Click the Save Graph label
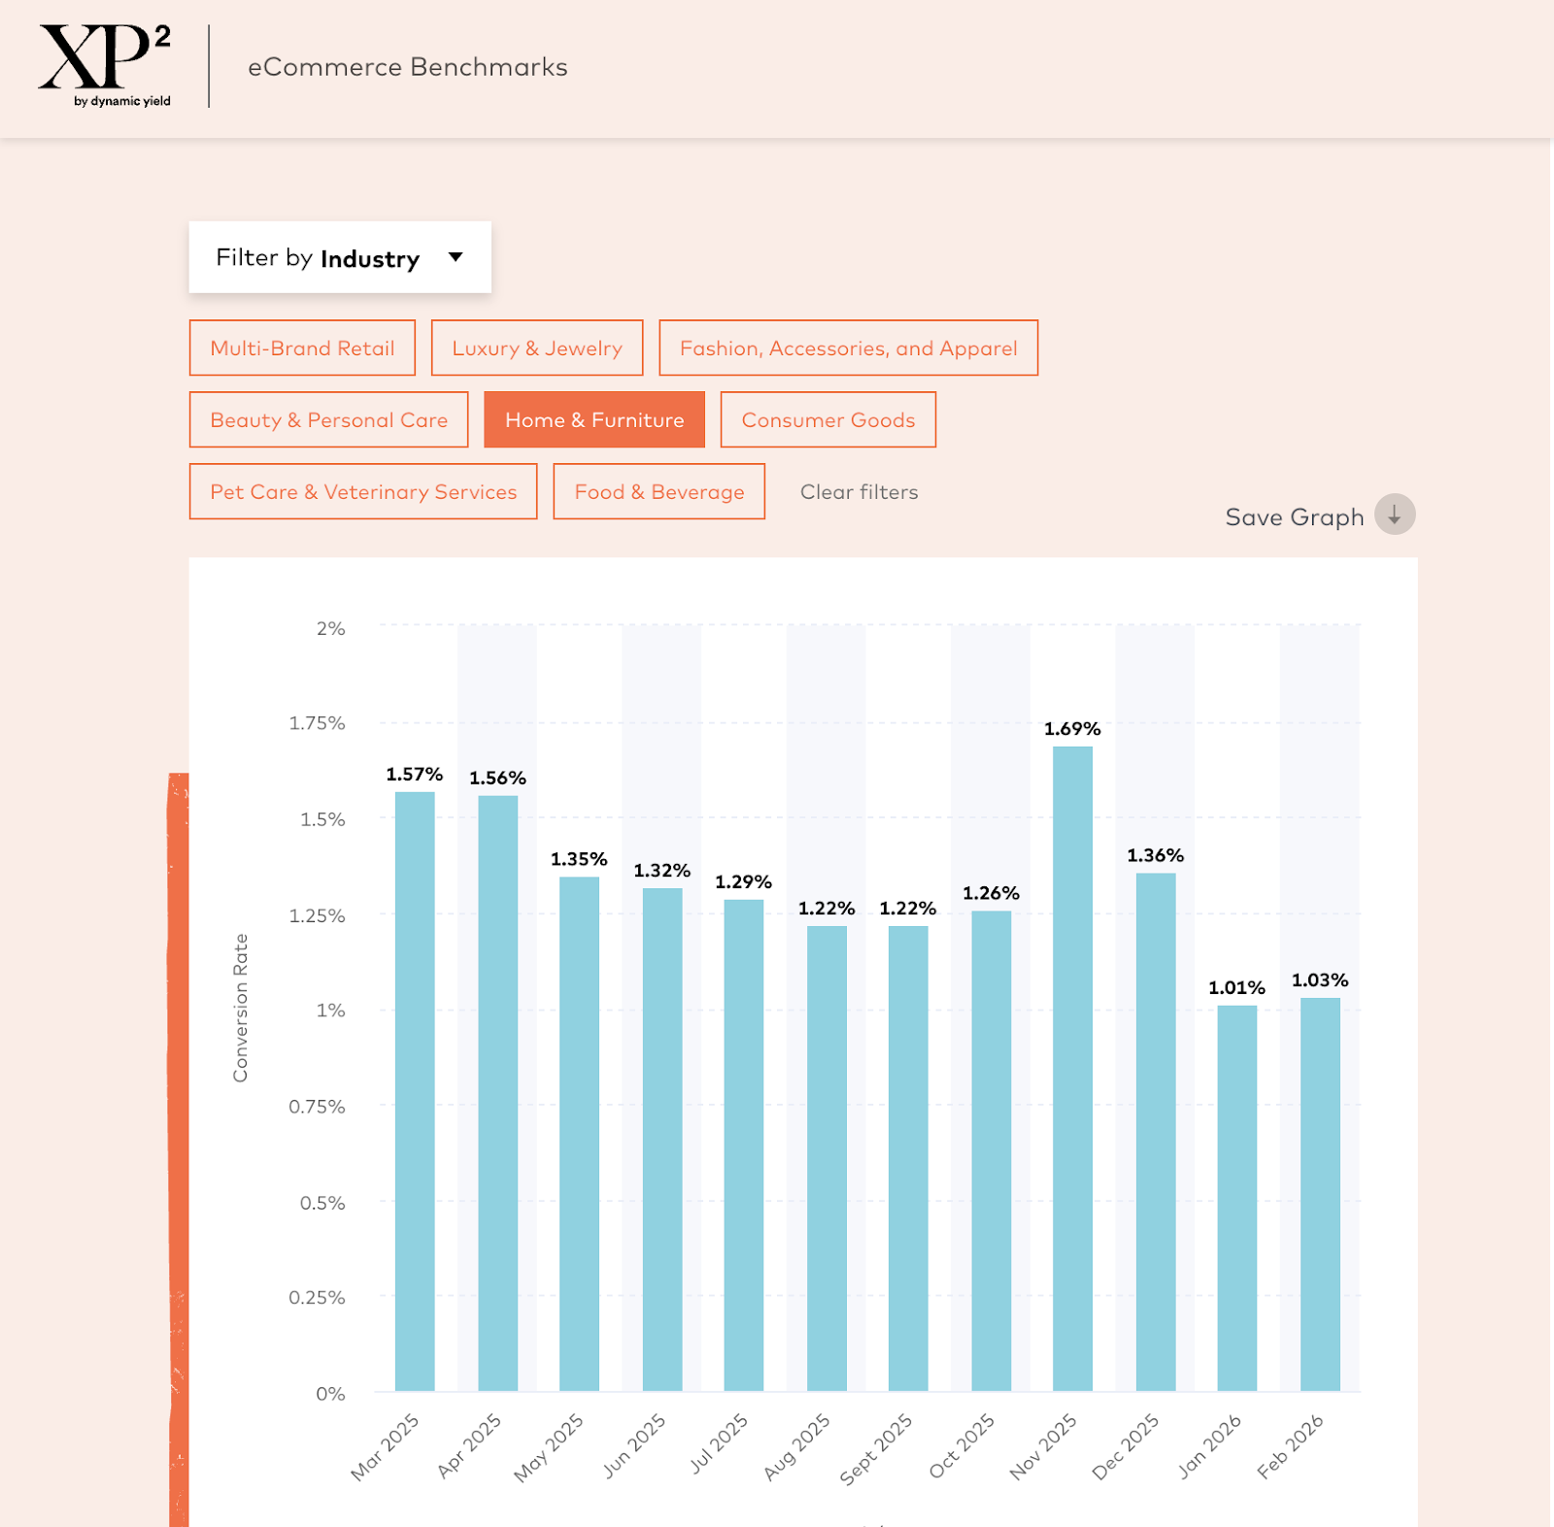 pos(1295,515)
